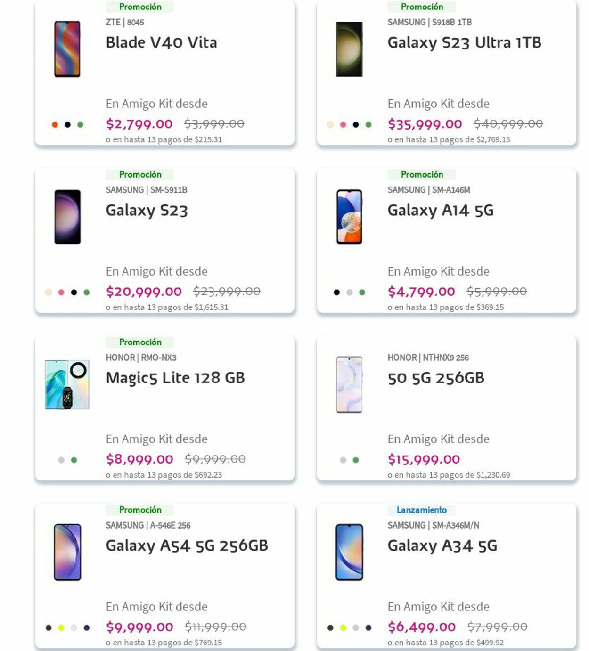Click the Magic5 Lite 128 GB bundle image

coord(67,384)
